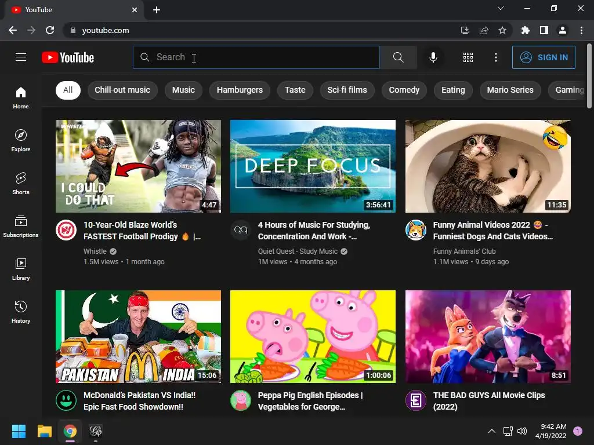Select the Mario Series chip
The height and width of the screenshot is (445, 594).
pos(510,90)
